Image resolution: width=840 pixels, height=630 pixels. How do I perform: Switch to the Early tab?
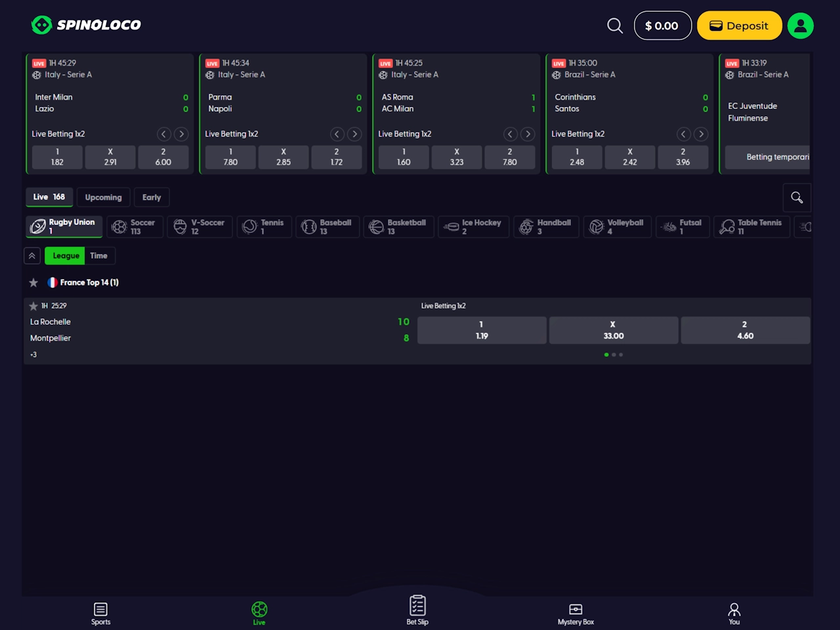point(151,198)
